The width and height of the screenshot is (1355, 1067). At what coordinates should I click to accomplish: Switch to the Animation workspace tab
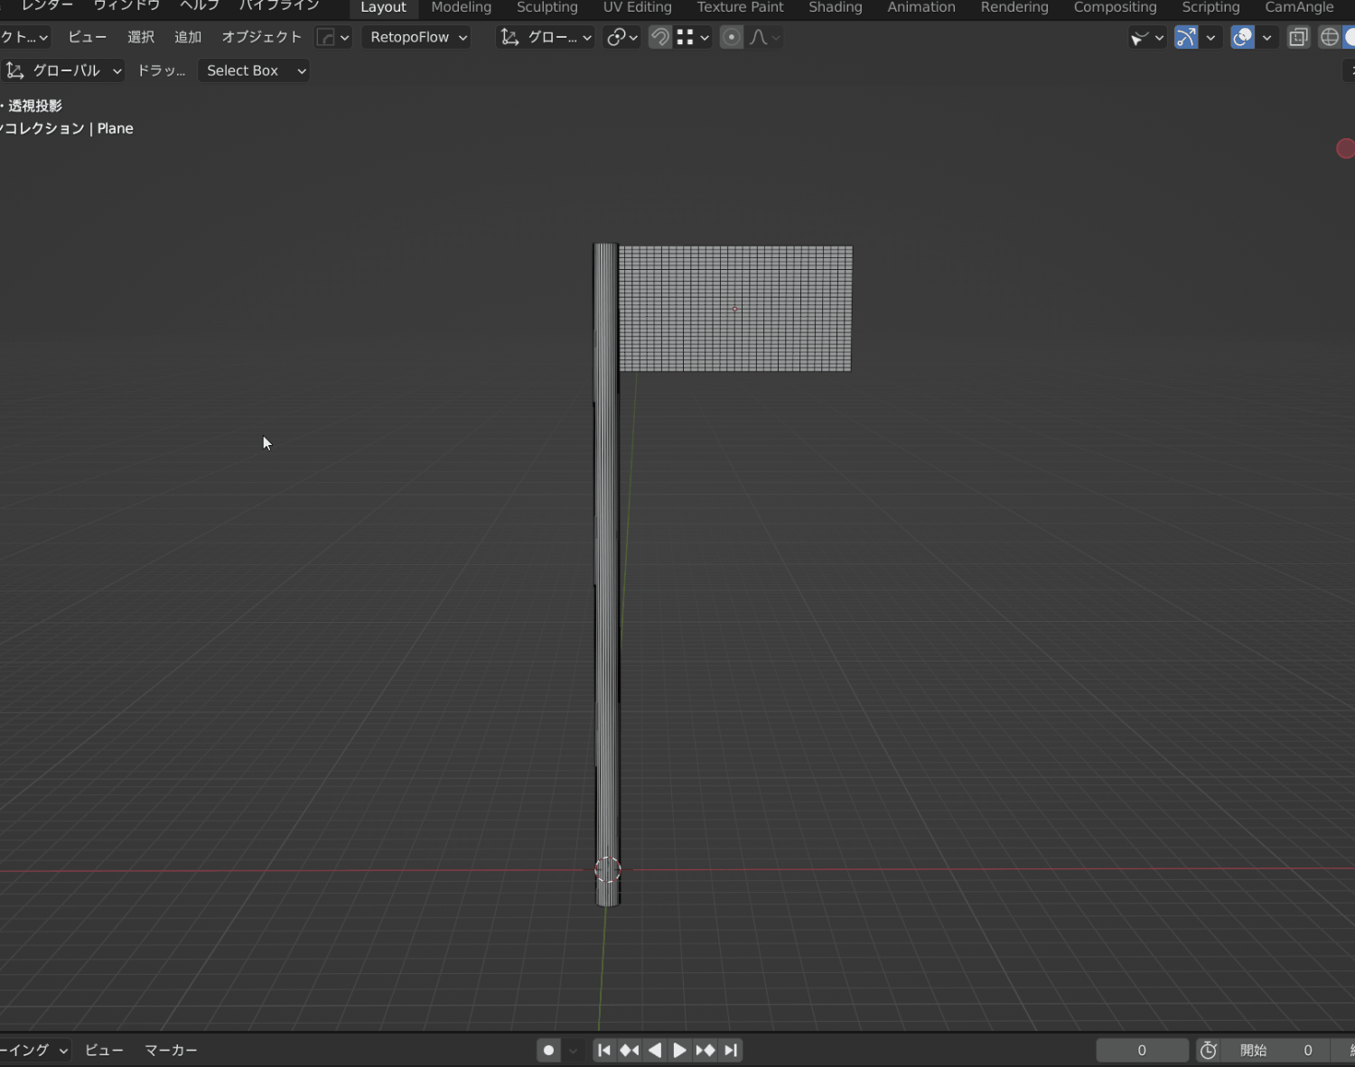coord(920,7)
